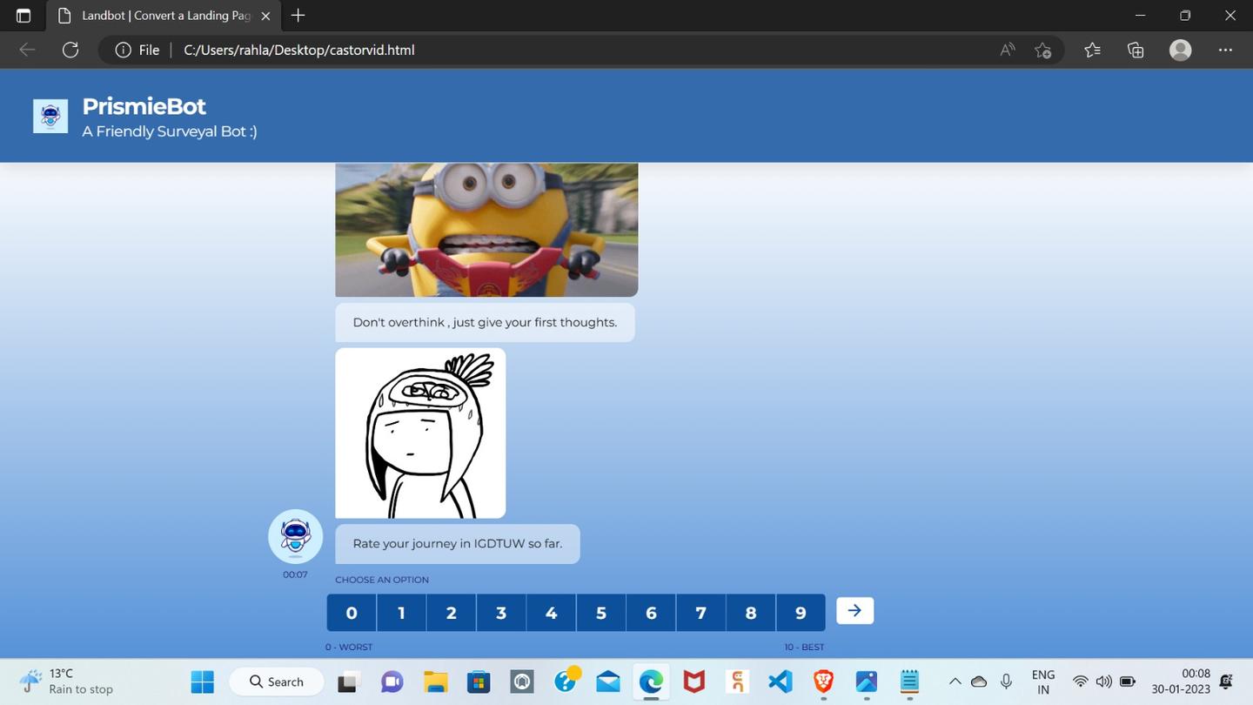Select rating 8 on the scale
The image size is (1253, 705).
[751, 613]
